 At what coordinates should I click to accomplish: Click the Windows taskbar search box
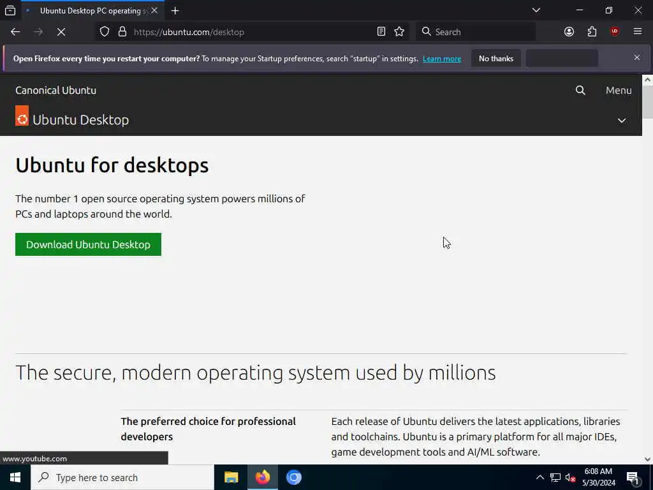coord(122,477)
